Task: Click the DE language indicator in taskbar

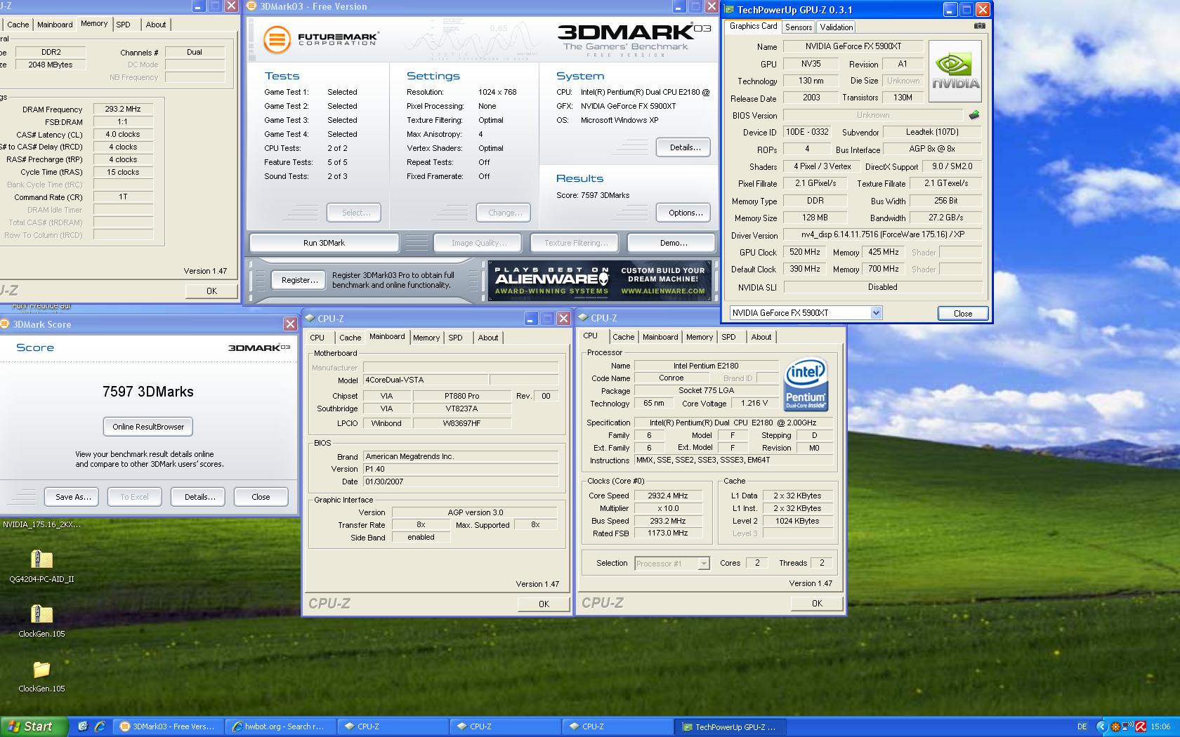Action: click(1082, 726)
